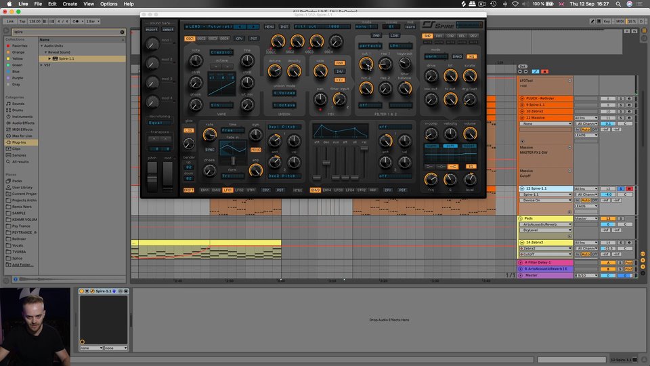Click Spire MENU button
This screenshot has height=366, width=650.
269,26
